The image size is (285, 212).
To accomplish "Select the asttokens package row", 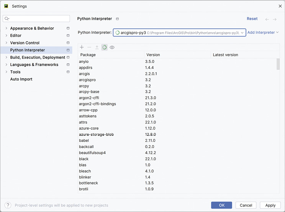I will point(177,116).
